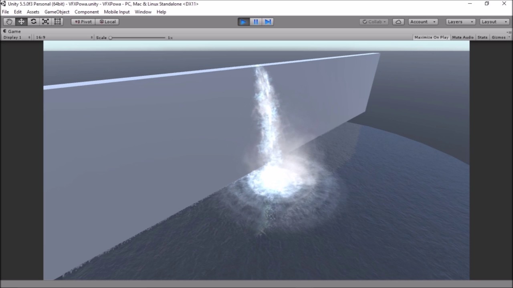Image resolution: width=513 pixels, height=288 pixels.
Task: Change the 16:9 aspect ratio dropdown
Action: 62,37
